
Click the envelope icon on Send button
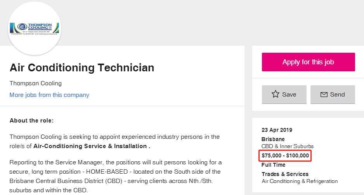pos(324,94)
